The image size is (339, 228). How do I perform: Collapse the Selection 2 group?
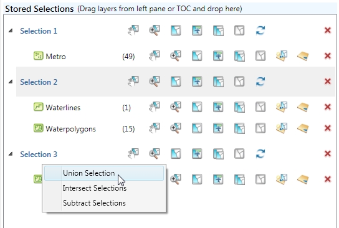pos(11,82)
